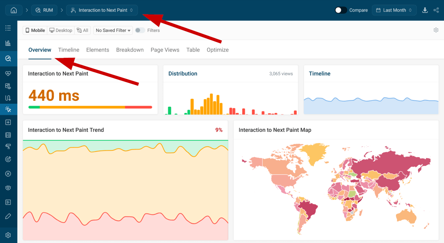This screenshot has width=444, height=243.
Task: Click the download export icon
Action: pos(425,10)
